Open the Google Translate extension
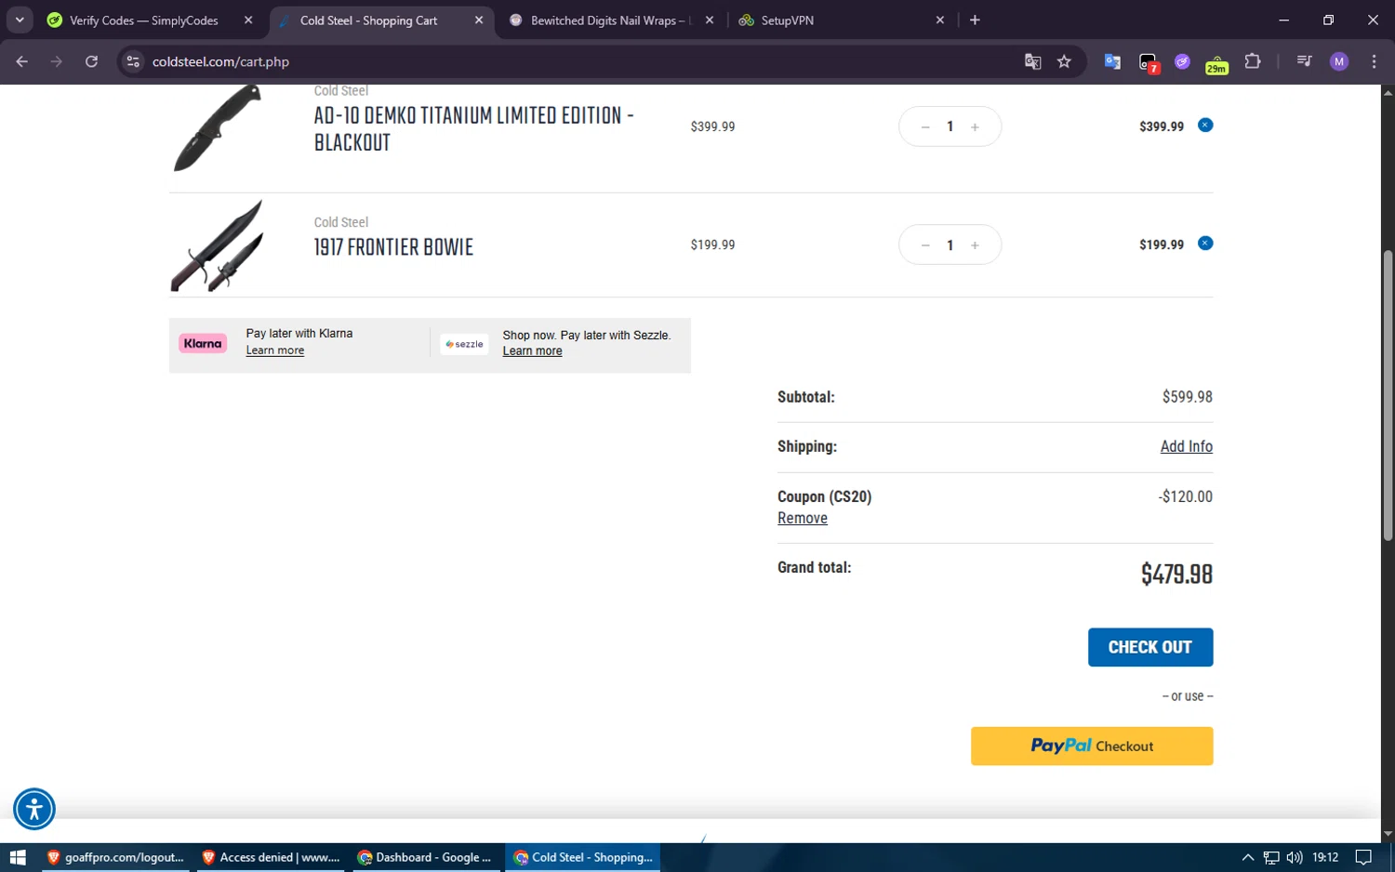 coord(1112,61)
